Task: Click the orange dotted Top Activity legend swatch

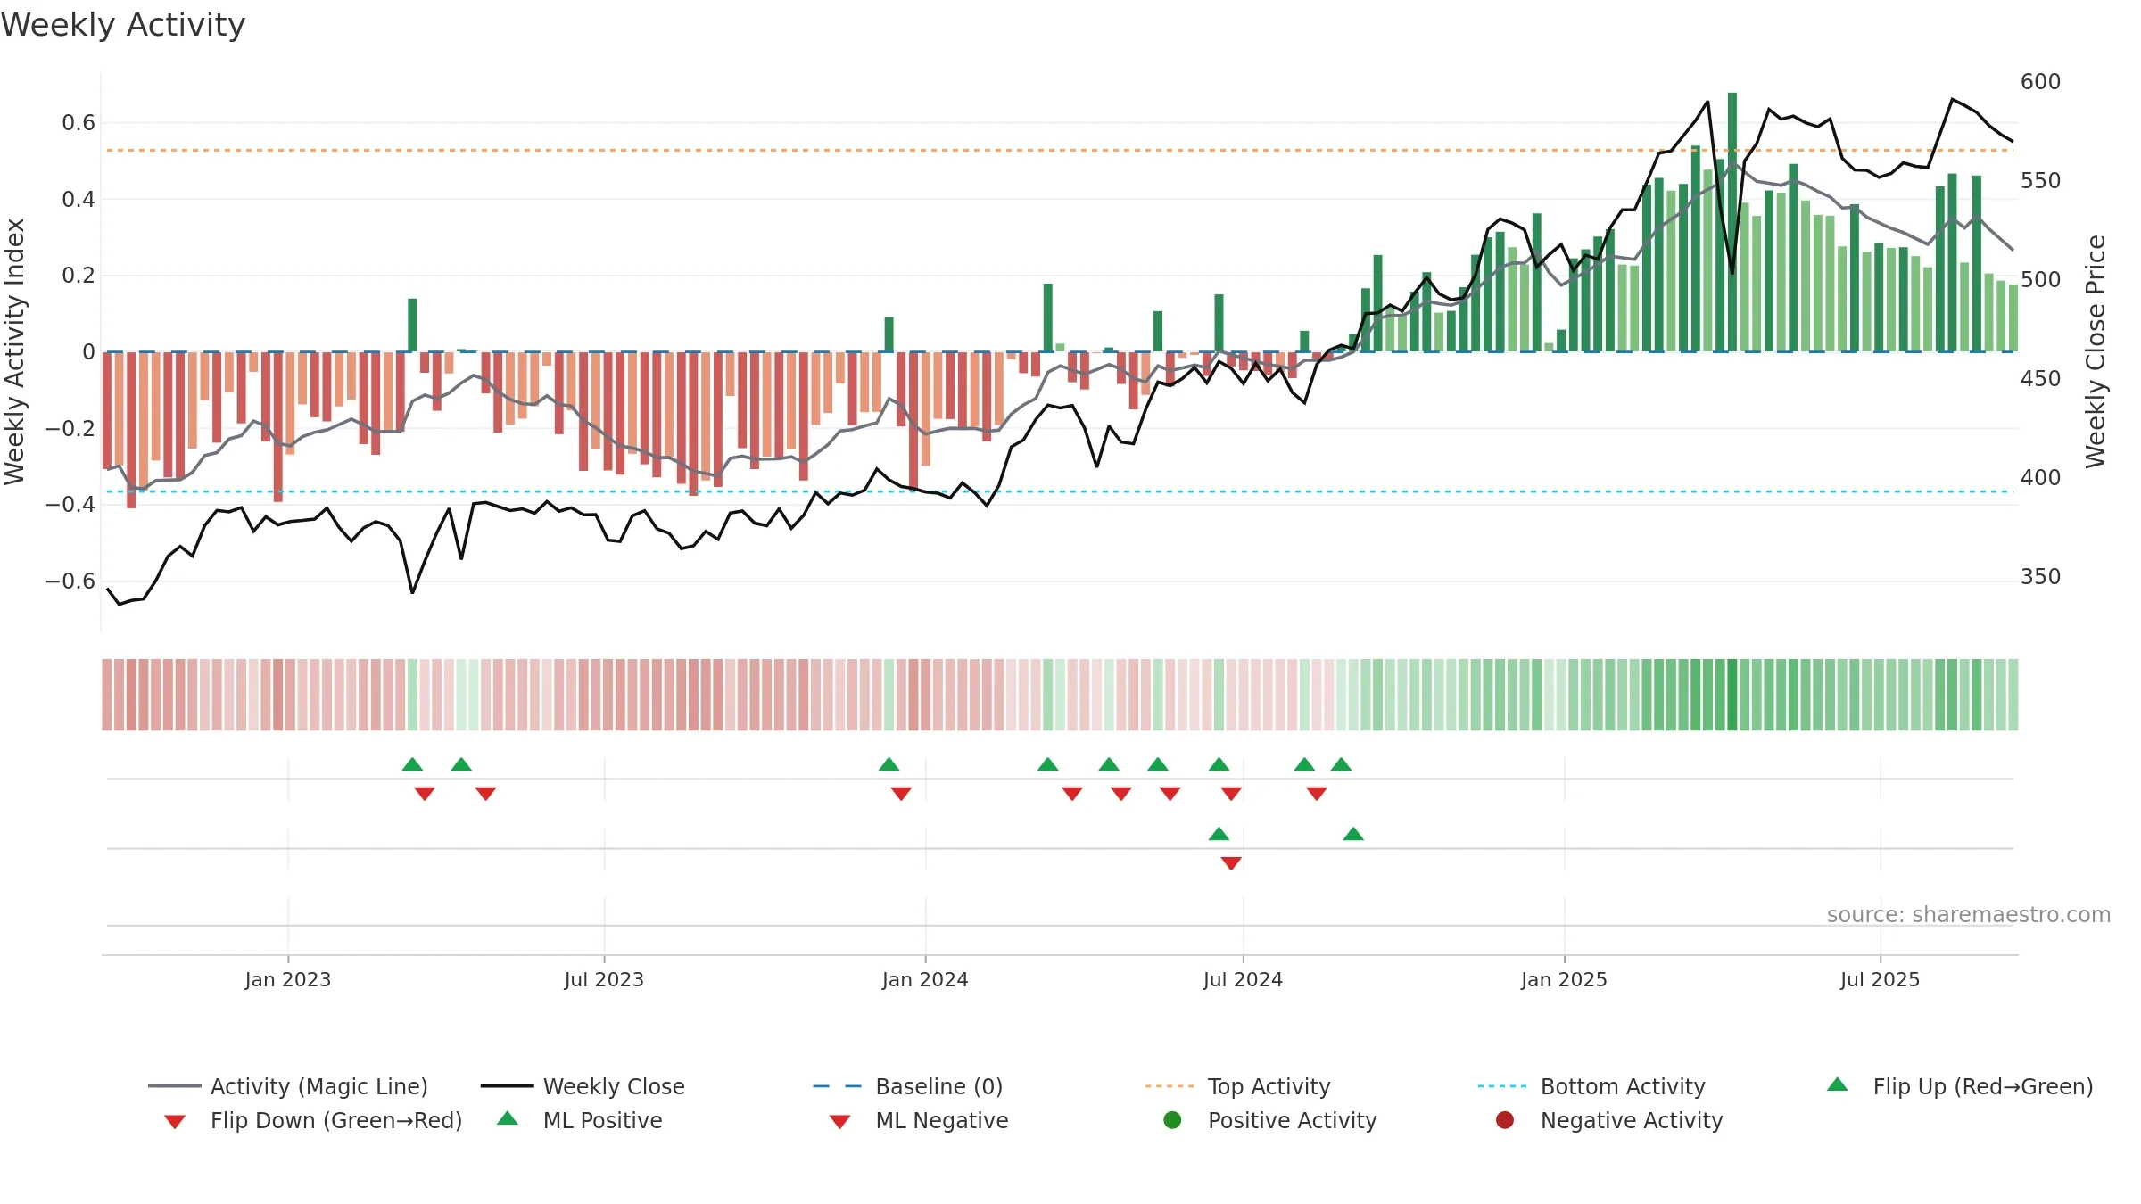Action: click(1170, 1086)
